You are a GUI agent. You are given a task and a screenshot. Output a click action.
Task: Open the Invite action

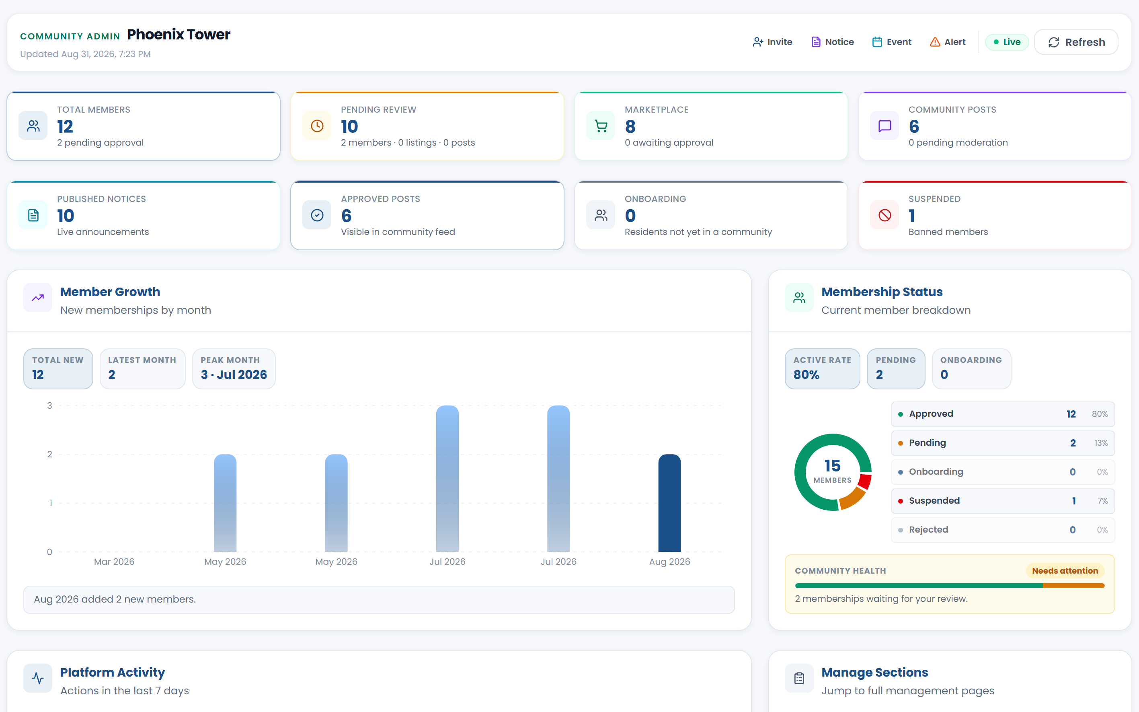[772, 42]
